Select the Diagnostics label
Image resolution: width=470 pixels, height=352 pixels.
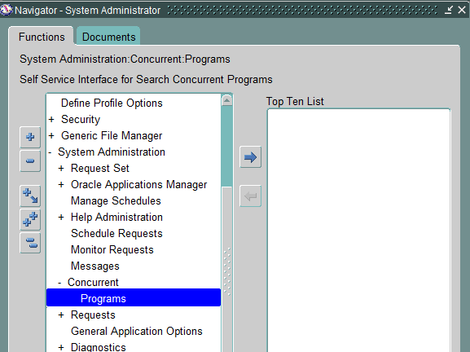(99, 347)
